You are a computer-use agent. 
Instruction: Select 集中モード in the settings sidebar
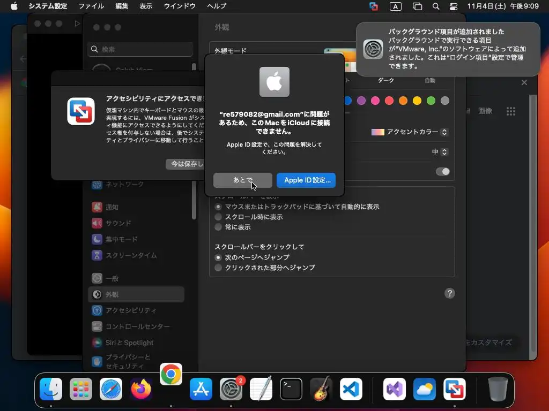pyautogui.click(x=136, y=239)
